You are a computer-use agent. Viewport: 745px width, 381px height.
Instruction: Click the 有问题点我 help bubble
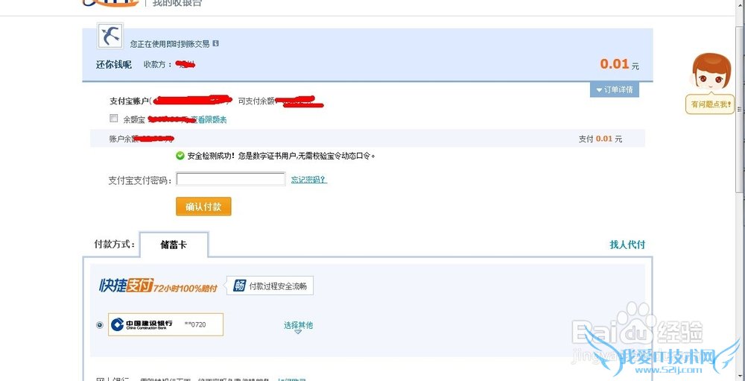coord(711,104)
